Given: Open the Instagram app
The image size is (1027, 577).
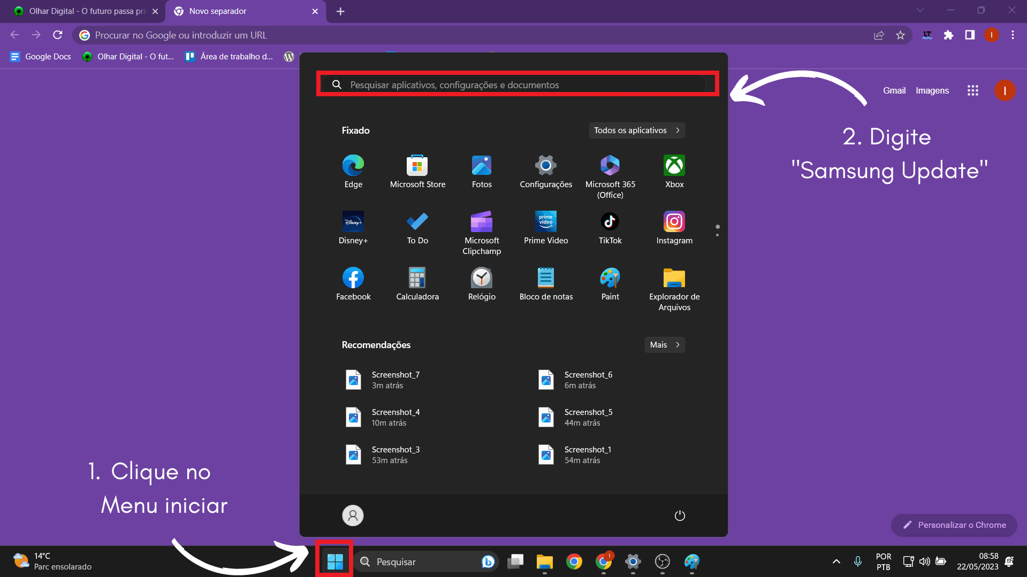Looking at the screenshot, I should click(674, 228).
